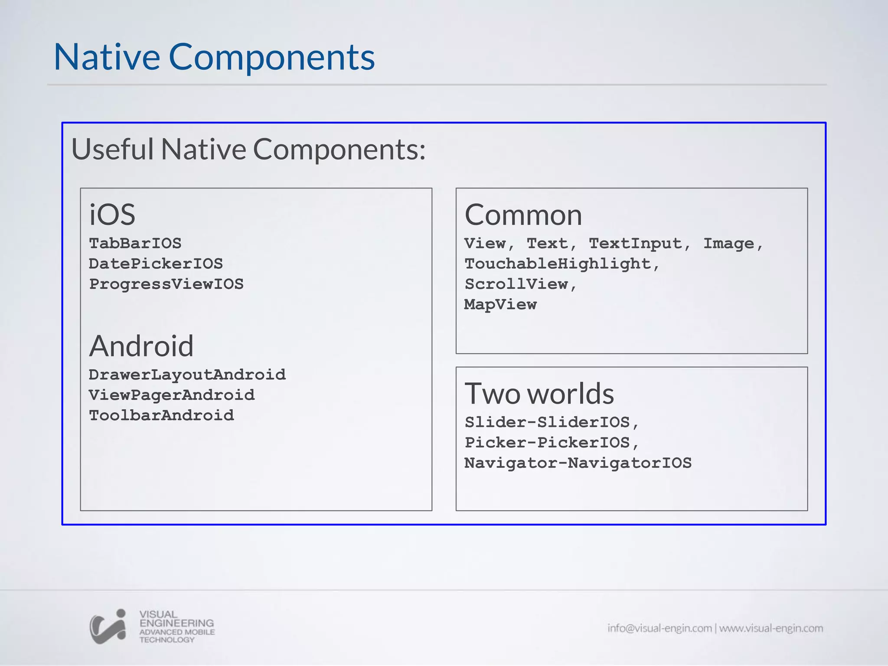Click the 'Picker-PickerIOS,' line
The height and width of the screenshot is (666, 888).
point(552,443)
